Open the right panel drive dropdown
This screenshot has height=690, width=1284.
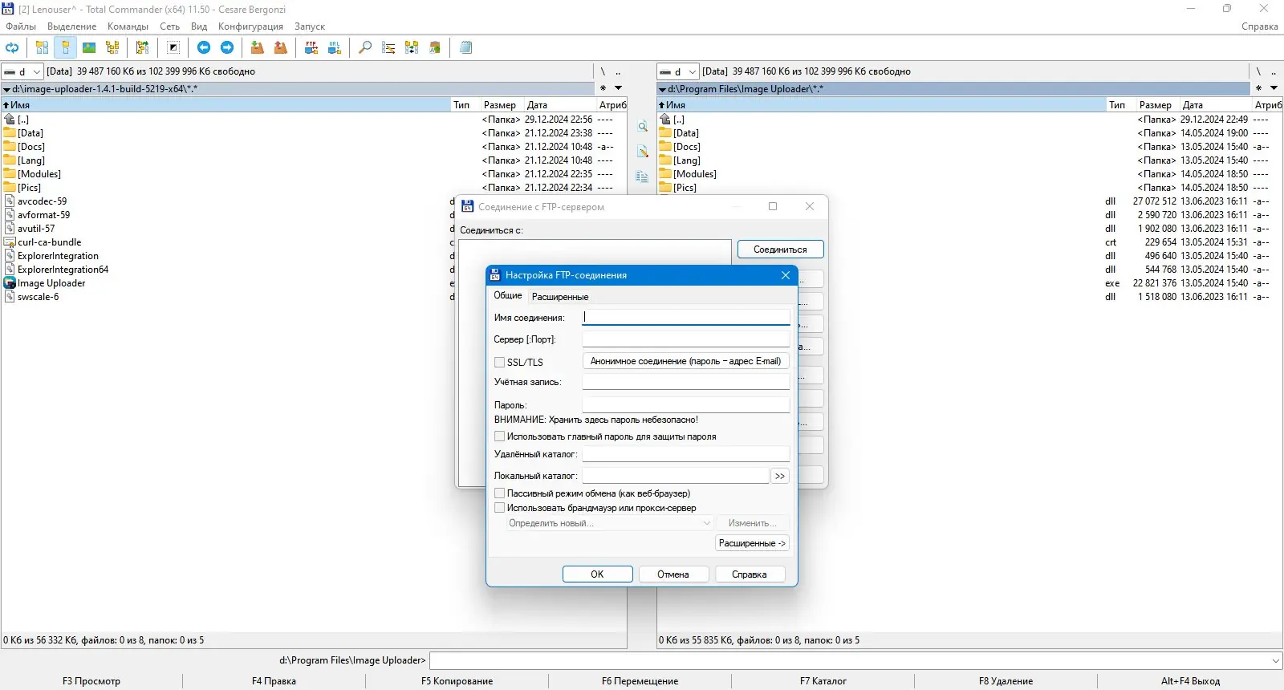[x=678, y=71]
